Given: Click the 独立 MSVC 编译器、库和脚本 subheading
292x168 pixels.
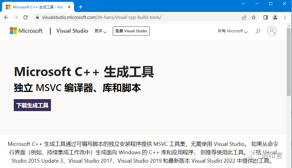Looking at the screenshot, I should 77,88.
